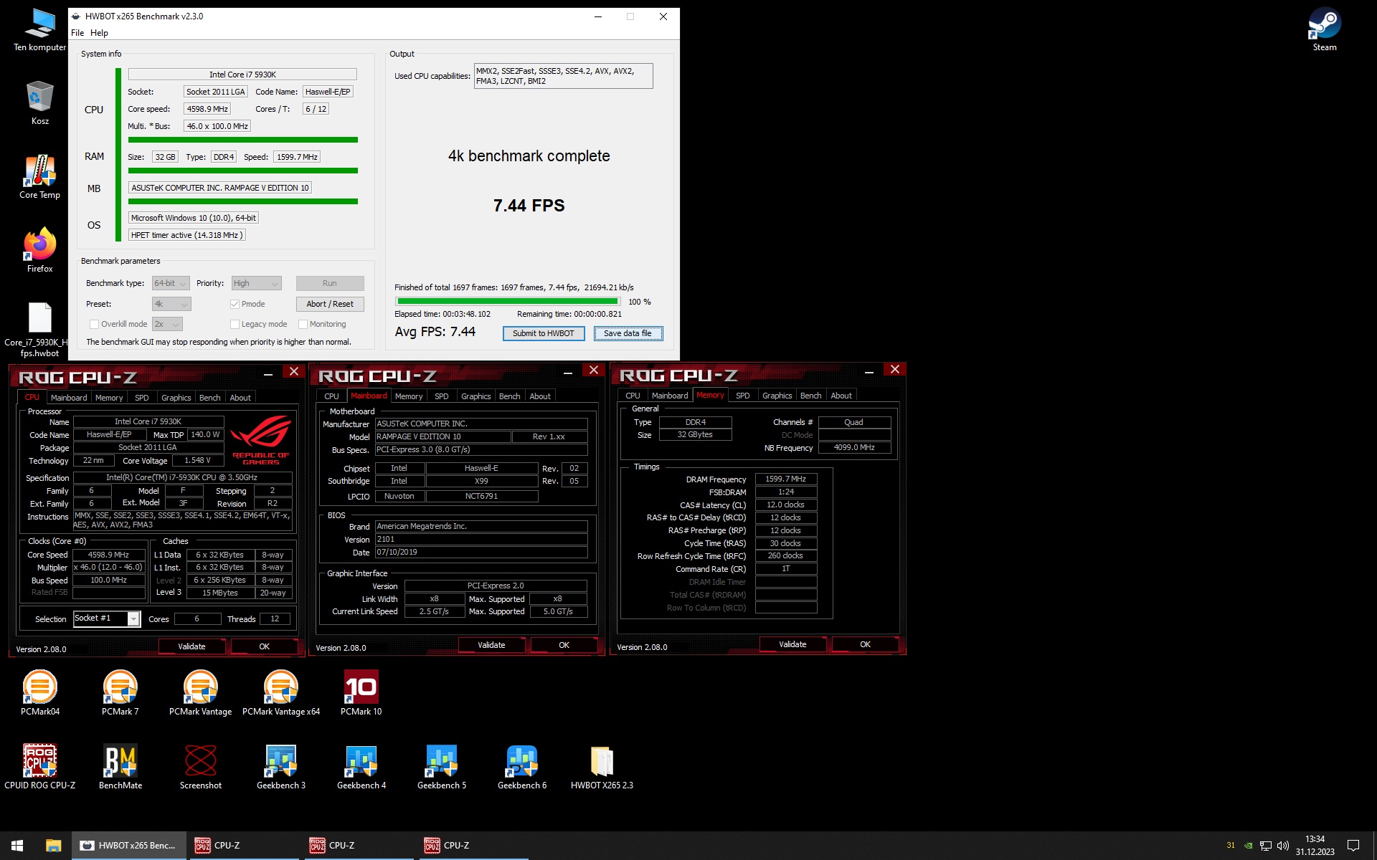Open the Screenshot desktop shortcut
This screenshot has height=860, width=1377.
[x=201, y=767]
